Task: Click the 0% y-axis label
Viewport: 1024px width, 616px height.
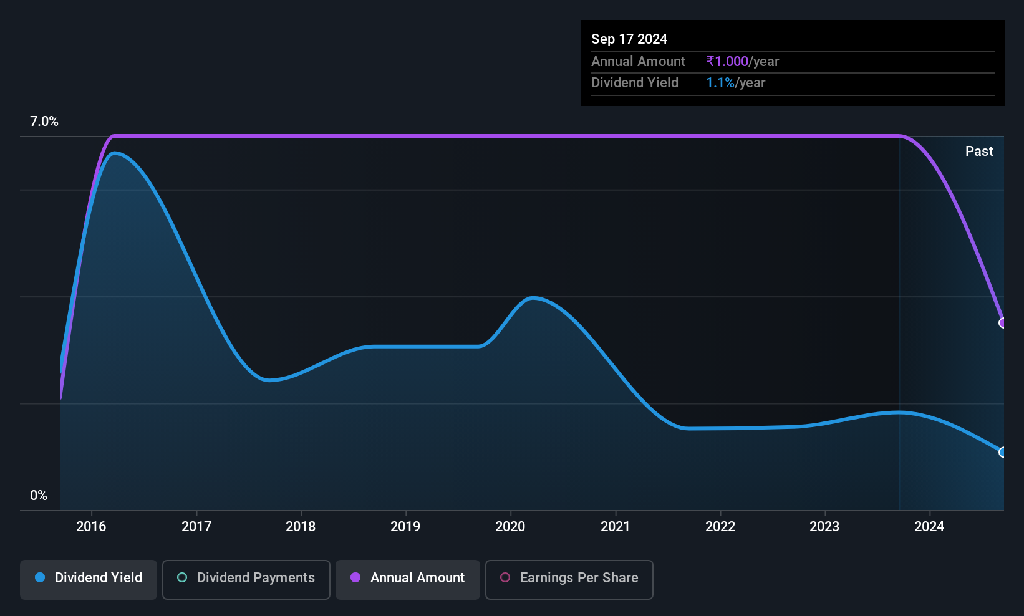Action: (x=39, y=495)
